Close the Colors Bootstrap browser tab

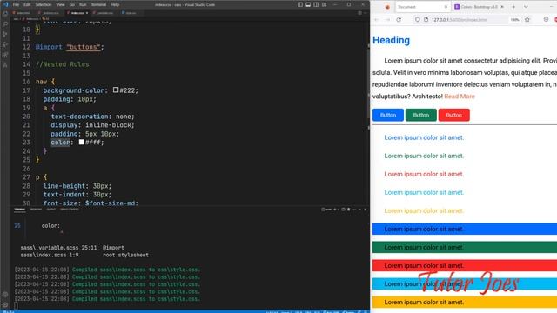coord(502,7)
